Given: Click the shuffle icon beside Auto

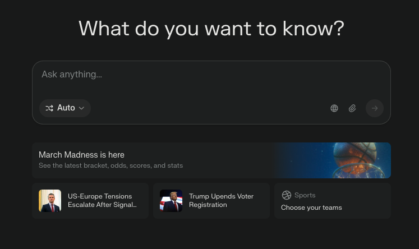Looking at the screenshot, I should tap(49, 108).
